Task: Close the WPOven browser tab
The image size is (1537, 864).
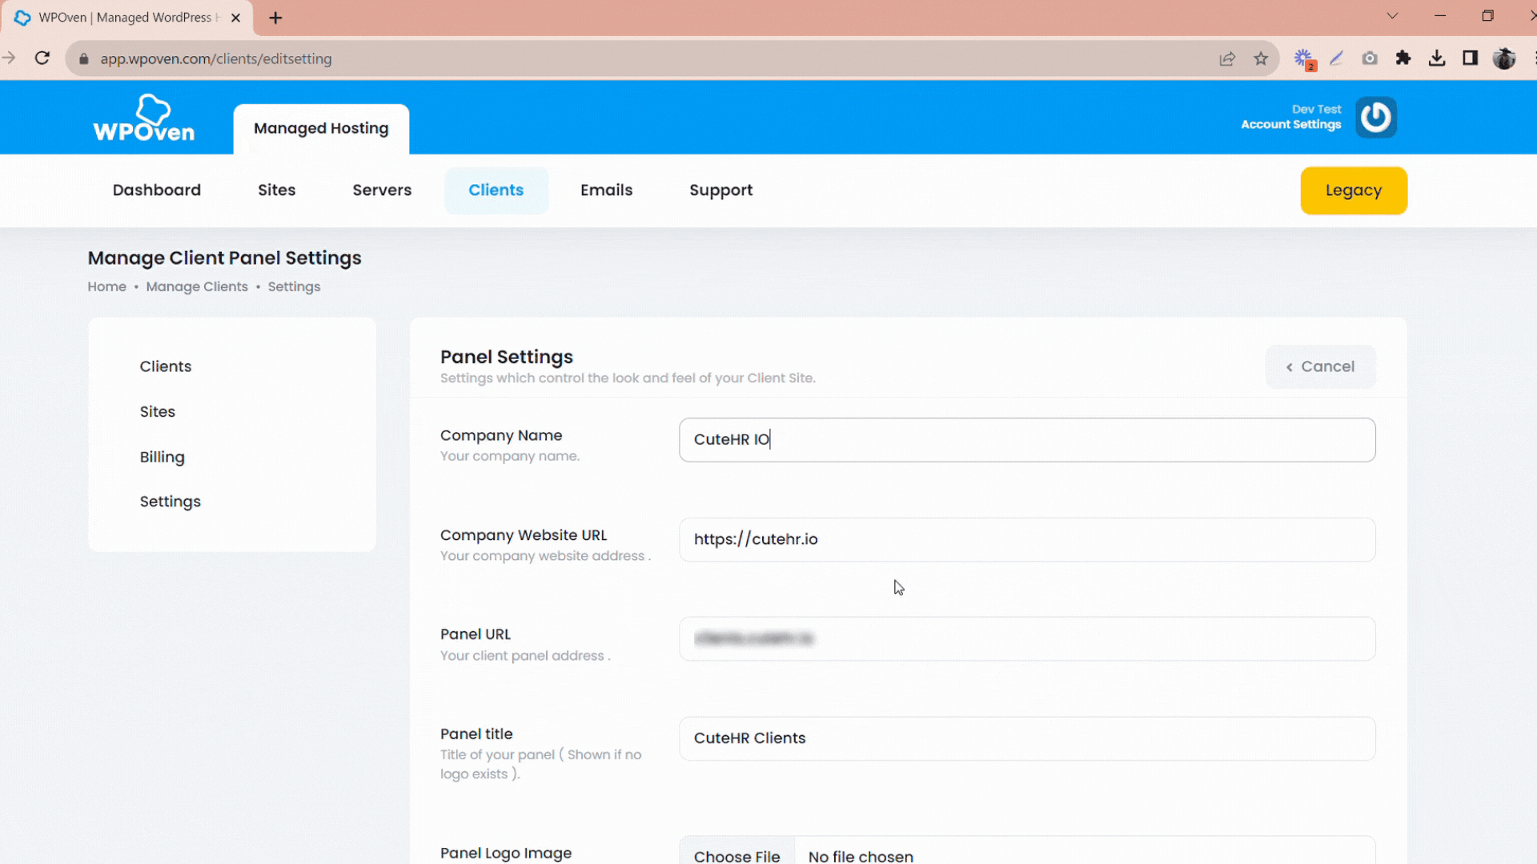Action: point(235,18)
